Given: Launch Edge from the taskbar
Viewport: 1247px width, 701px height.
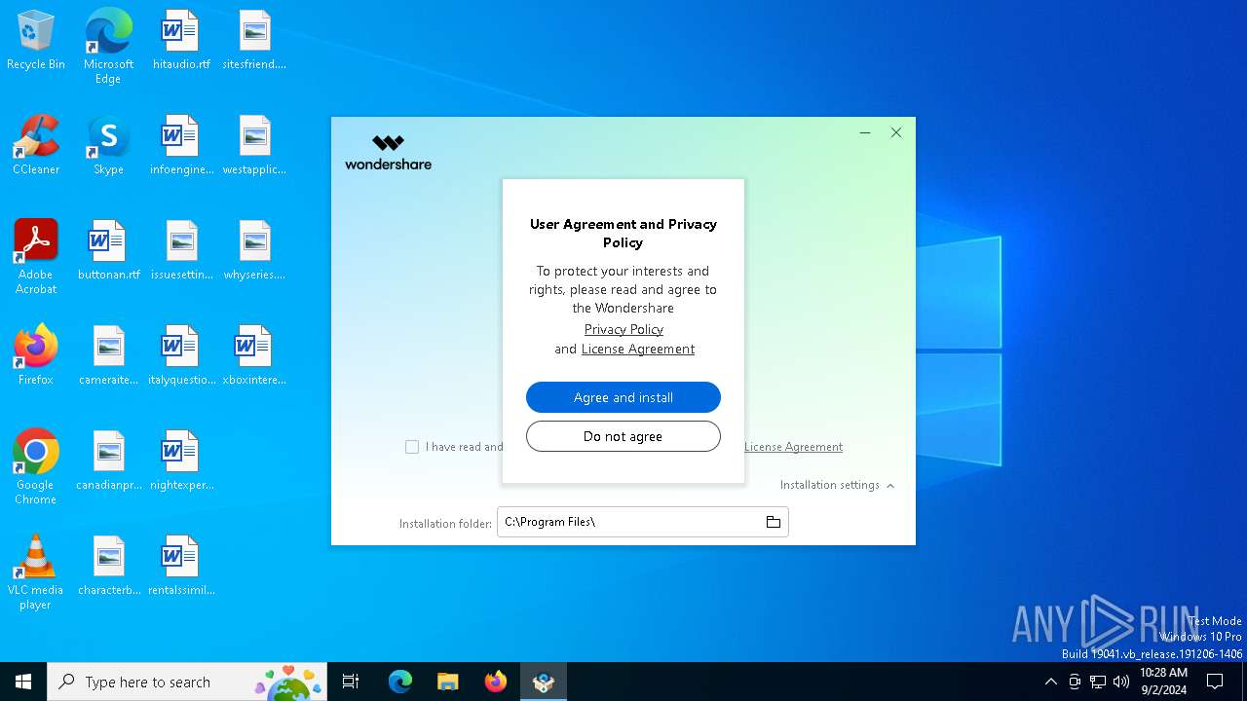Looking at the screenshot, I should click(400, 682).
